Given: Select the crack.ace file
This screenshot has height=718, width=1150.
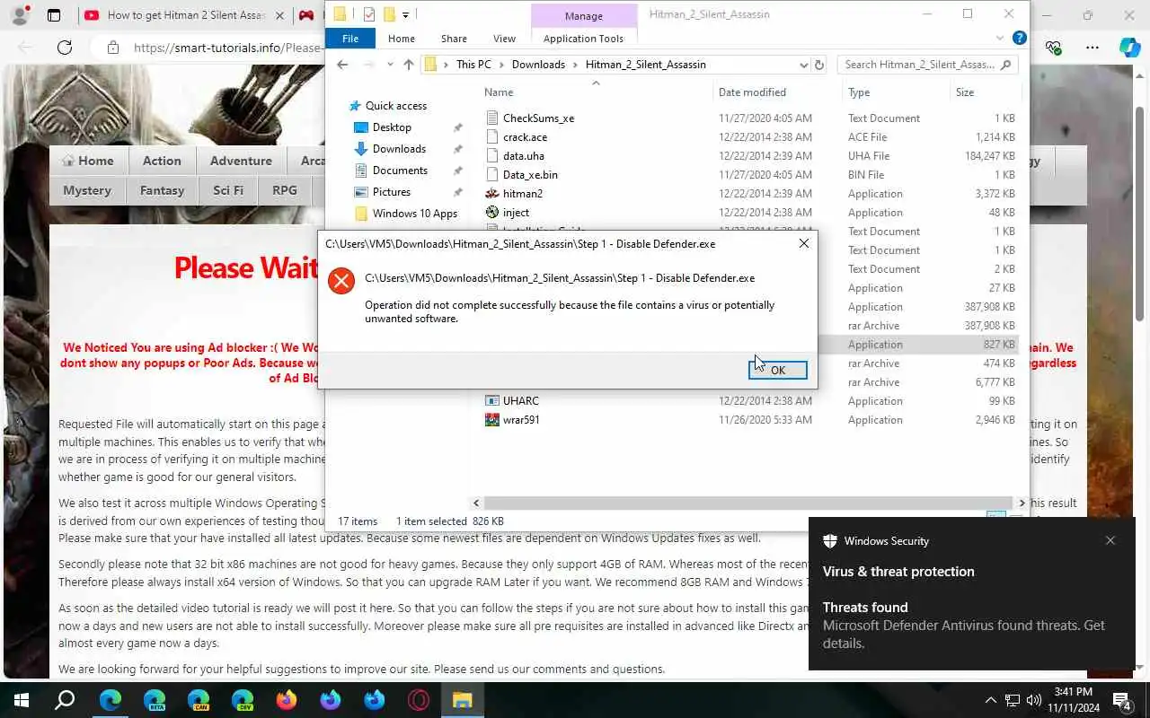Looking at the screenshot, I should coord(525,137).
